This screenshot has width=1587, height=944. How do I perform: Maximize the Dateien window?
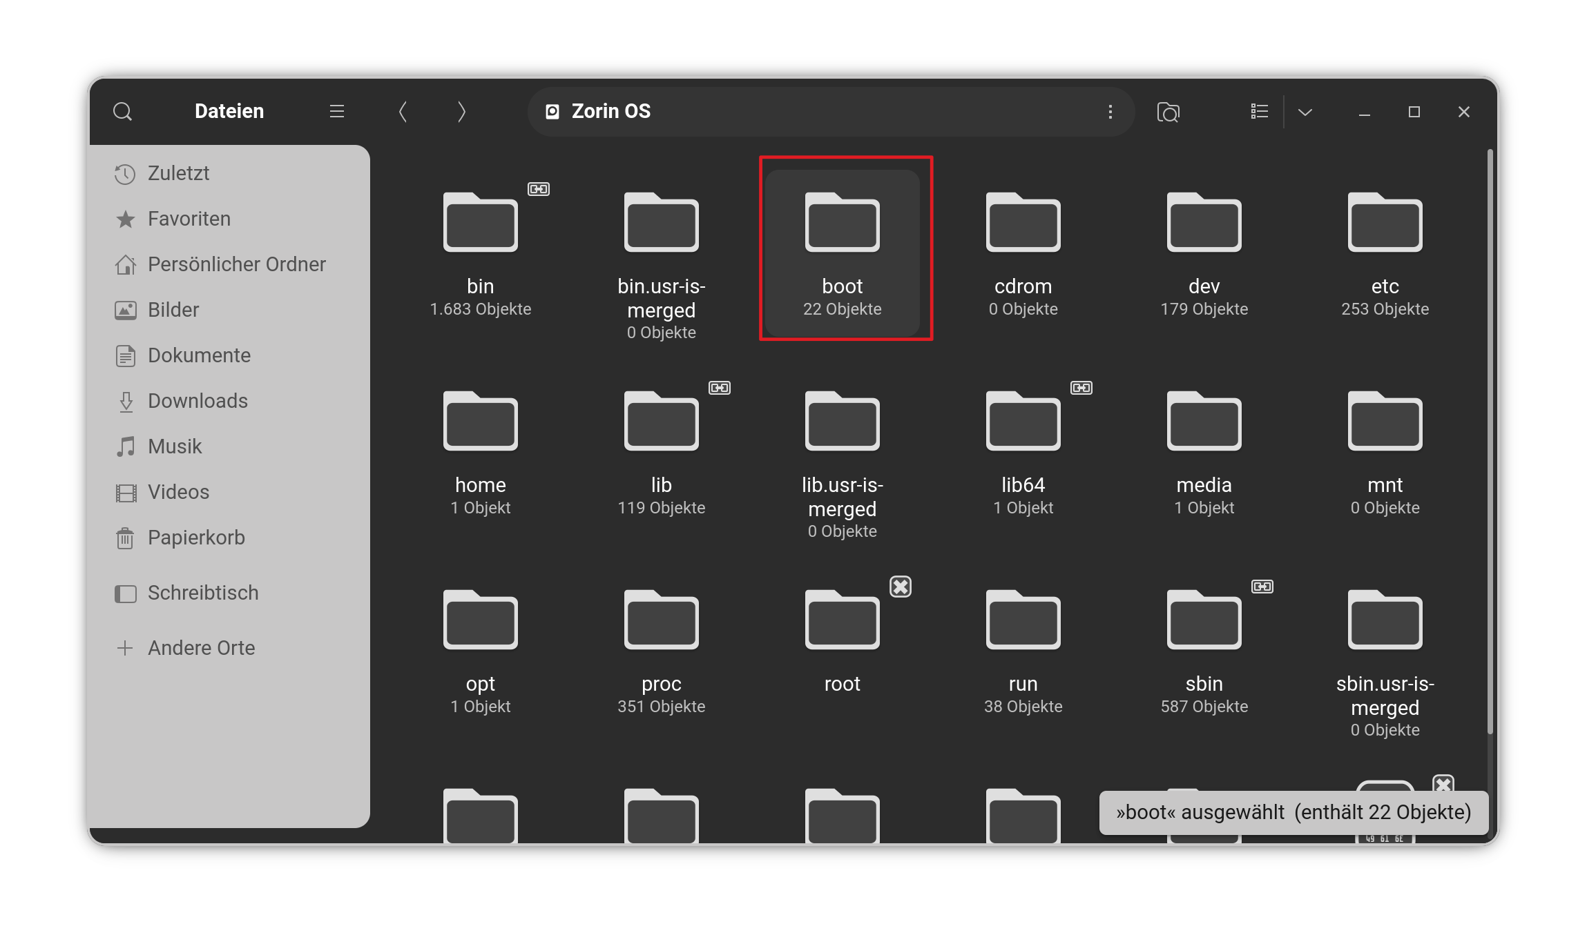pos(1414,112)
